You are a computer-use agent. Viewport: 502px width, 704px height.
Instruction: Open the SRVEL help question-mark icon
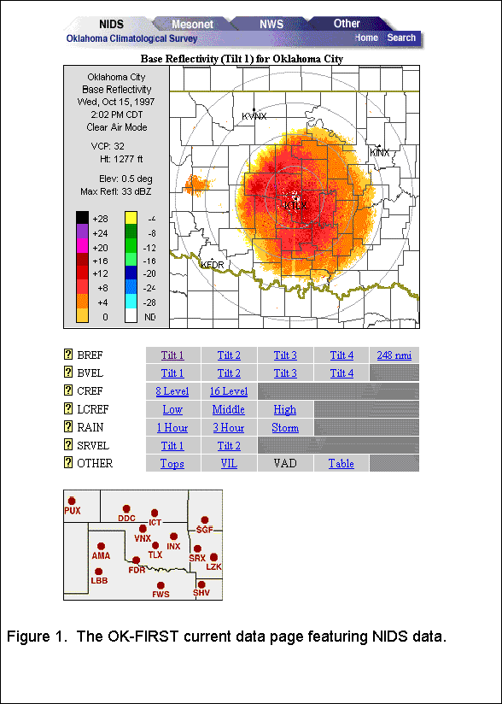[67, 445]
